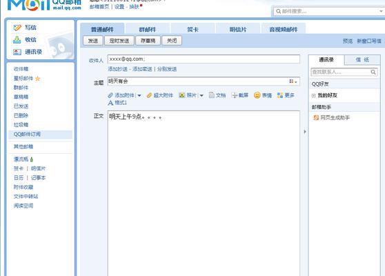Open the 邮箱首页 link
Image resolution: width=385 pixels, height=276 pixels.
pos(99,7)
